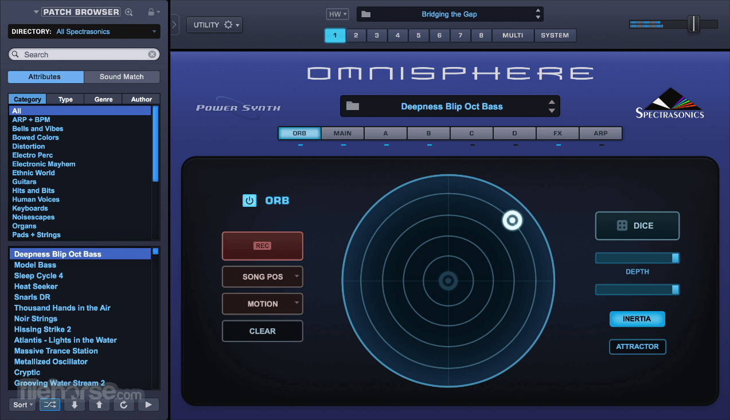730x420 pixels.
Task: Step to next patch with down arrow
Action: [75, 405]
